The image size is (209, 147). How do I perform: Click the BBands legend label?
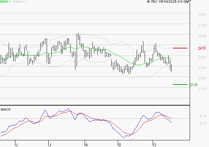tap(19, 2)
